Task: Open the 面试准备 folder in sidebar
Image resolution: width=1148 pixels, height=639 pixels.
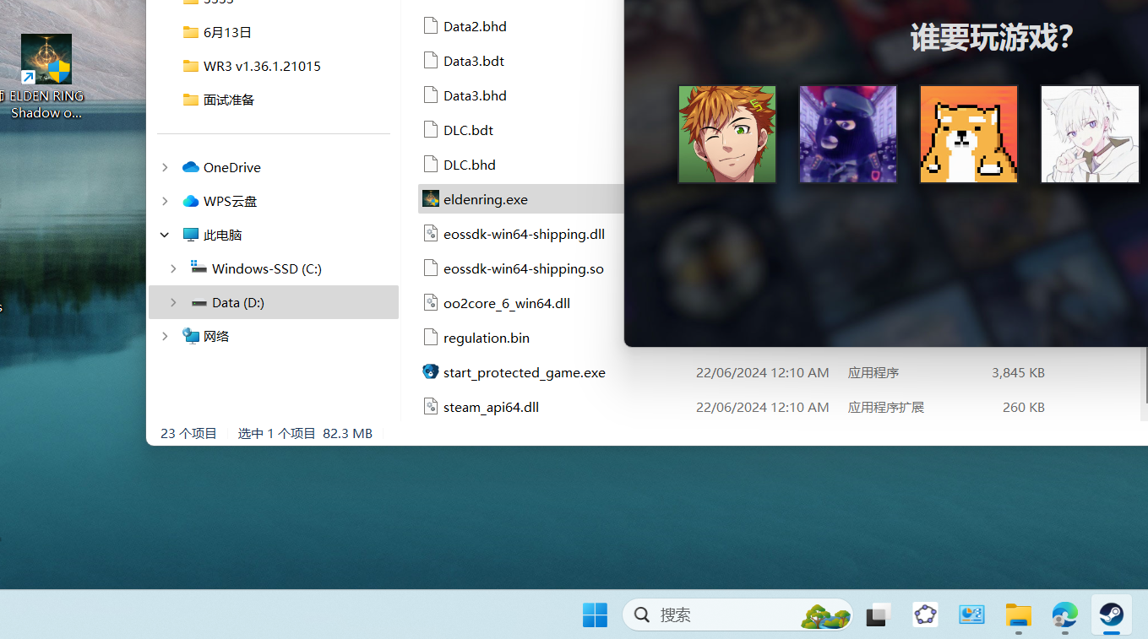Action: (x=228, y=100)
